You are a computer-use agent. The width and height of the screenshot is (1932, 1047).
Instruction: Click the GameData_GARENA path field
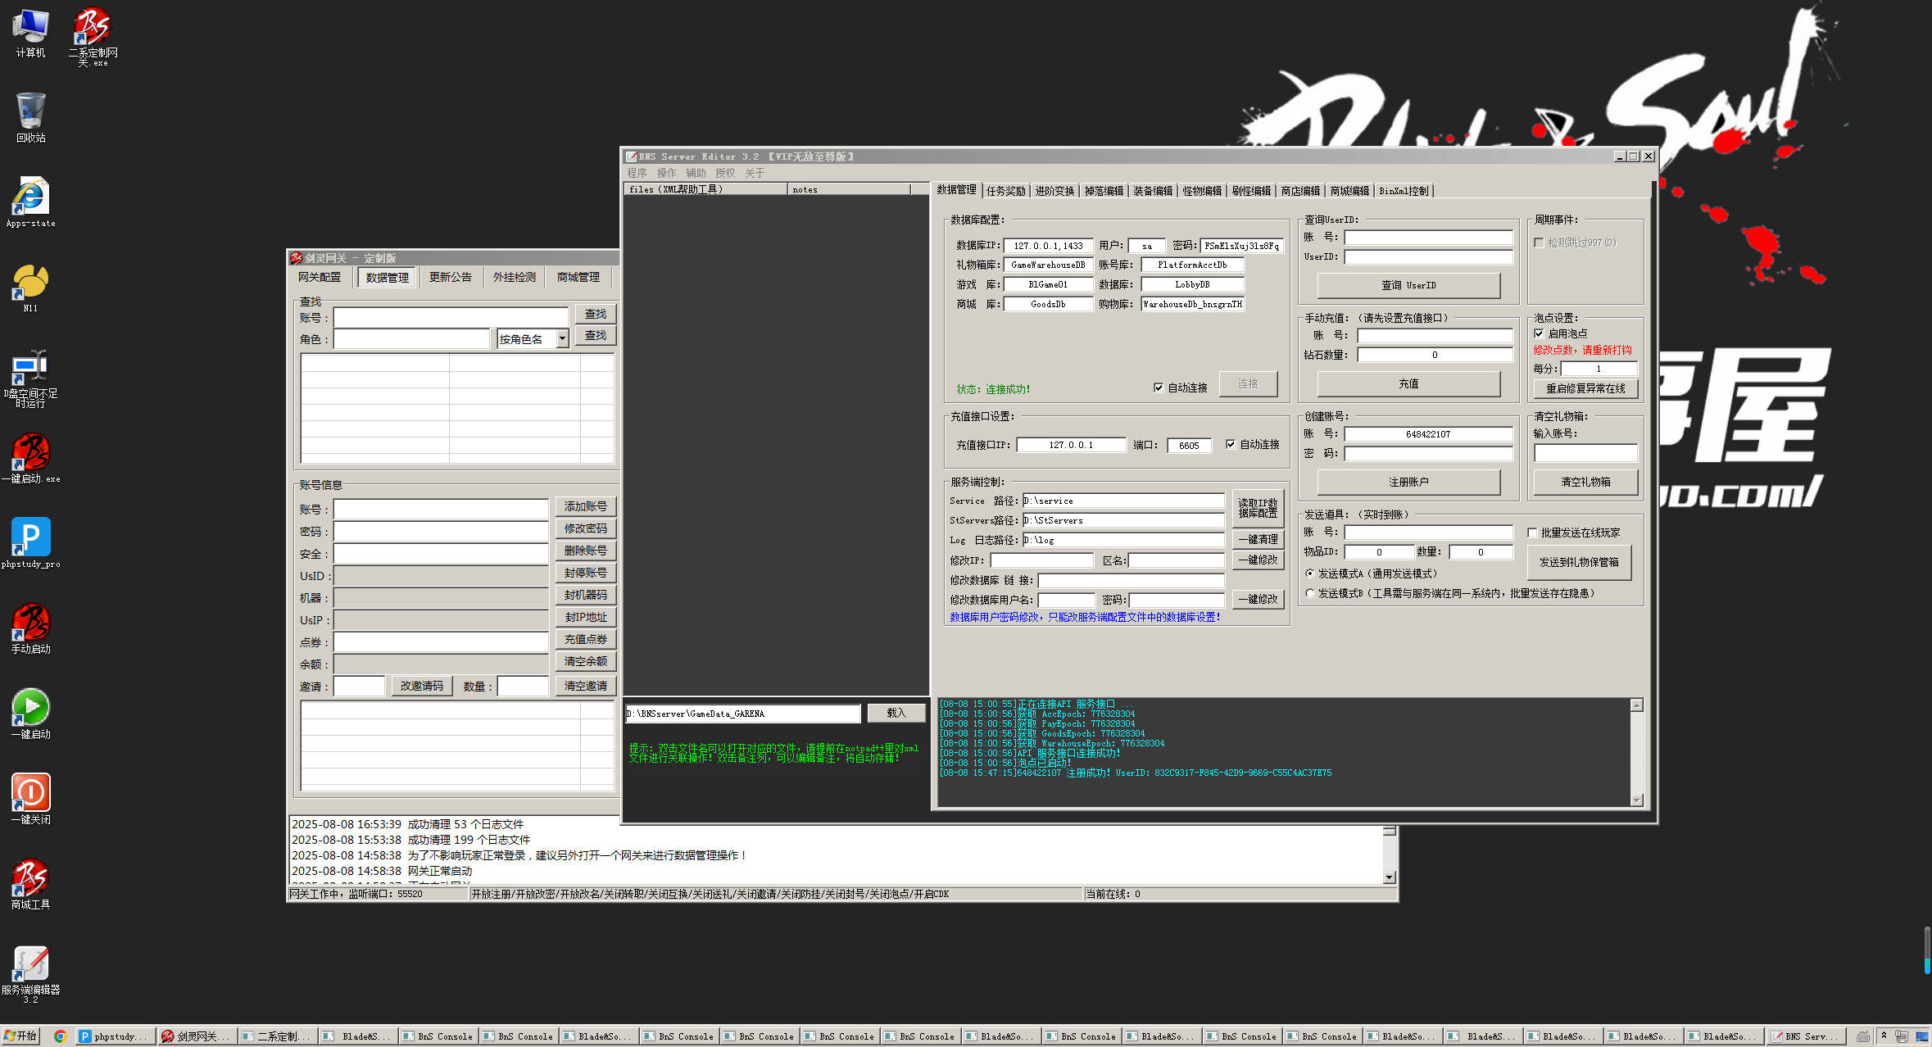[x=742, y=714]
